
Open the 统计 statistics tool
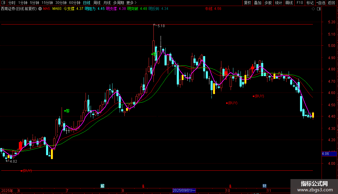click(278, 3)
